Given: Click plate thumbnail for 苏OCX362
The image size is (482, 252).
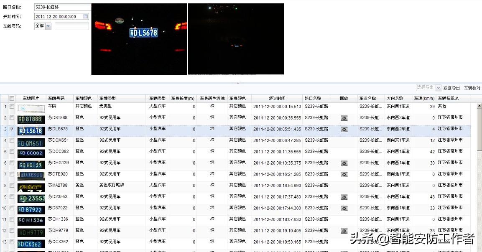Looking at the screenshot, I should click(x=31, y=244).
